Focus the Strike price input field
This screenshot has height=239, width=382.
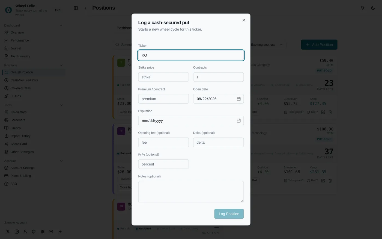point(163,77)
